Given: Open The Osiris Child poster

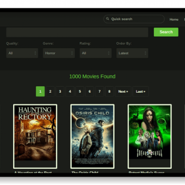Looking at the screenshot, I should coord(92,136).
